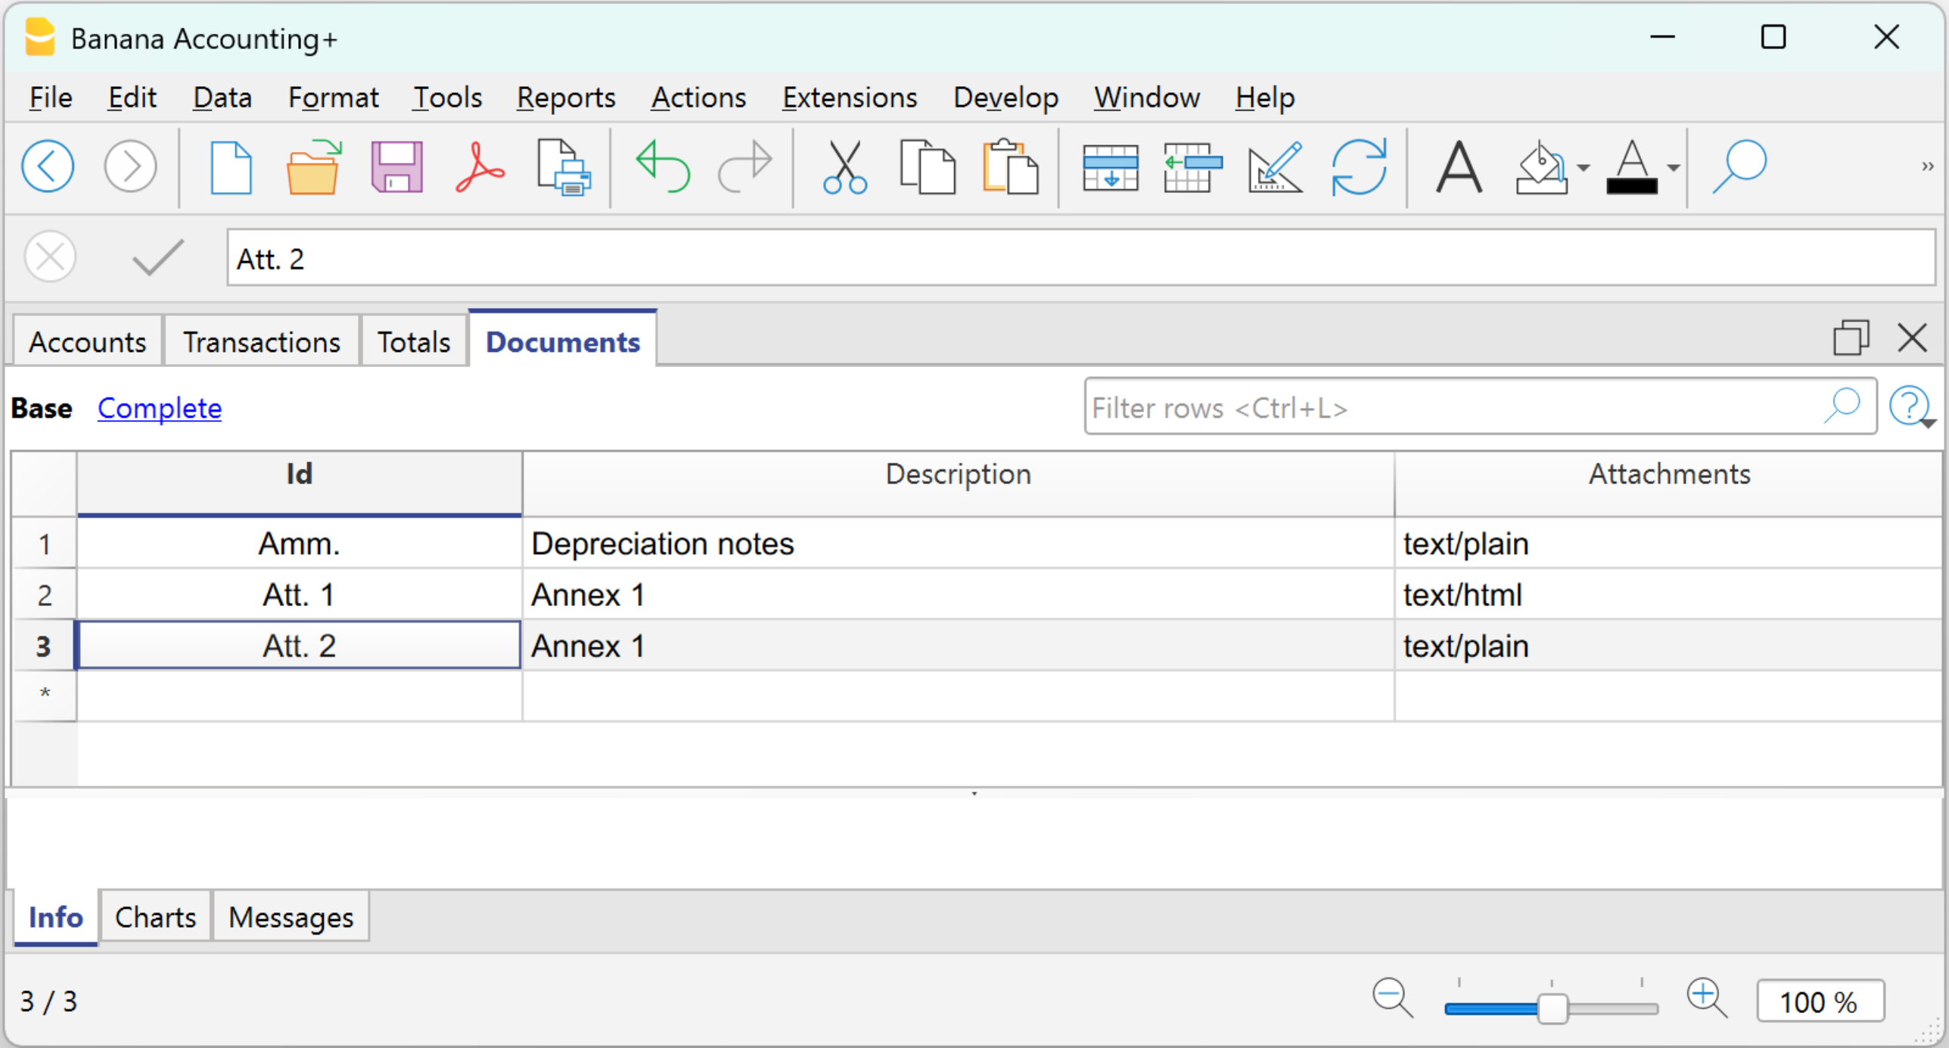Open the text color dropdown arrow
The height and width of the screenshot is (1048, 1949).
pos(1673,169)
